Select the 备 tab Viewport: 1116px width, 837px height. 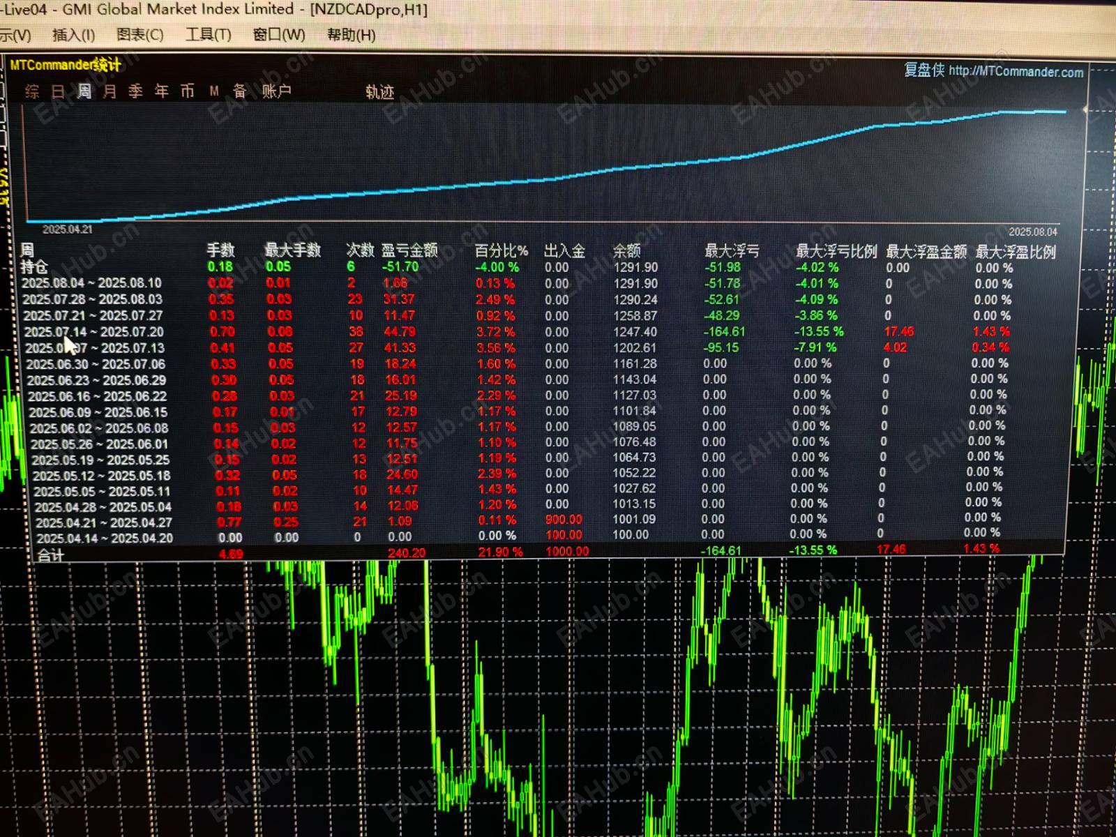(x=239, y=91)
